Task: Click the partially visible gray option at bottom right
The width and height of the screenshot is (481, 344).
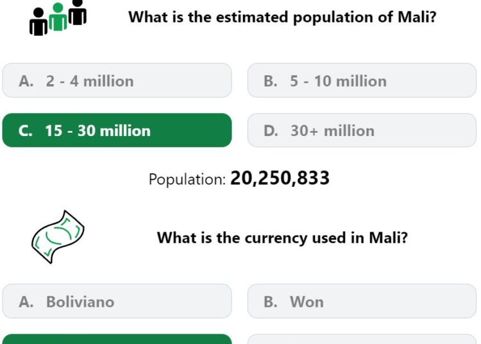Action: point(362,339)
